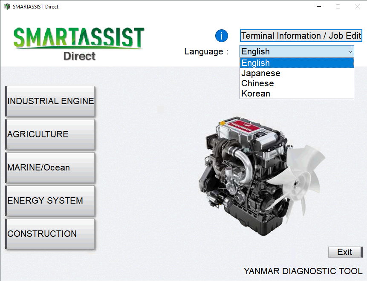Click the SMARTASSIST Direct logo
367x281 pixels.
[79, 43]
